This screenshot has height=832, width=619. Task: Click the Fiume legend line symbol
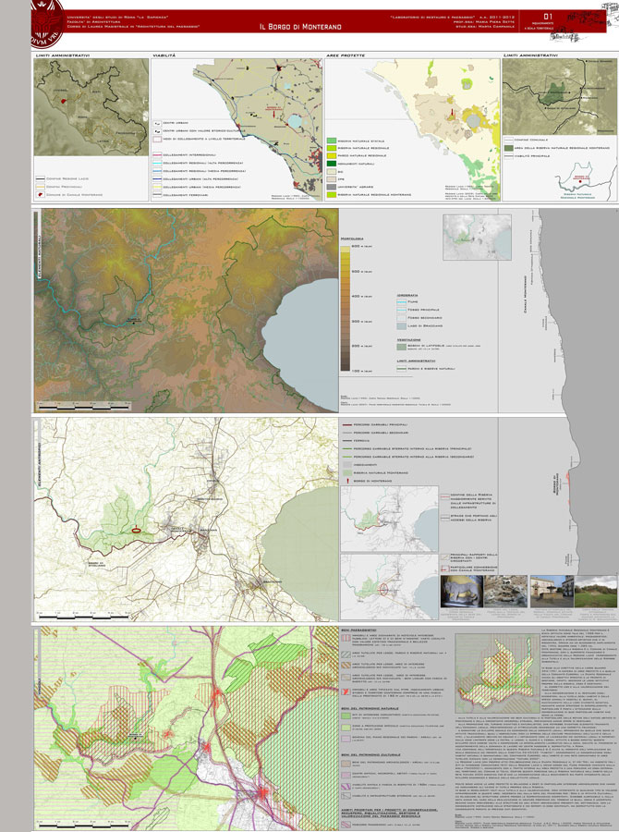402,302
